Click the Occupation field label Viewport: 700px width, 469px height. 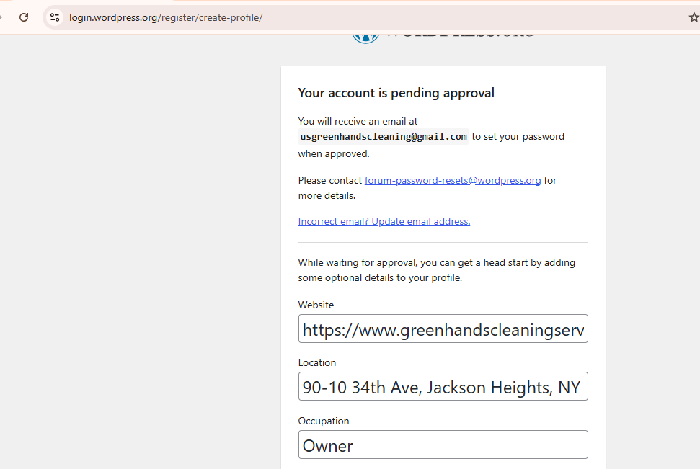(x=324, y=421)
